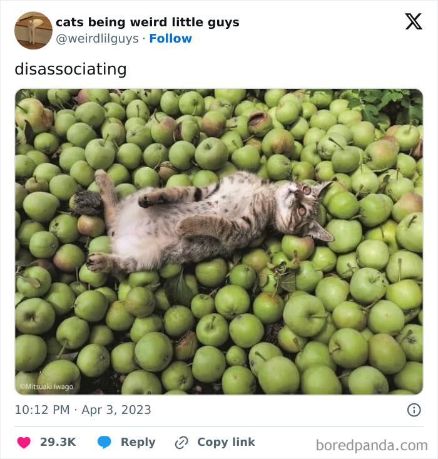This screenshot has height=459, width=438.
Task: Click the boredpanda.com watermark
Action: click(372, 445)
